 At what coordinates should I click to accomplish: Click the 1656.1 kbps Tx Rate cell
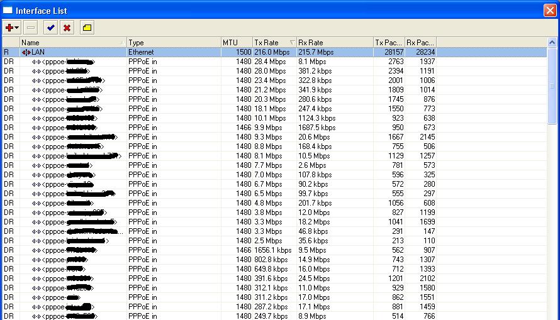click(273, 250)
